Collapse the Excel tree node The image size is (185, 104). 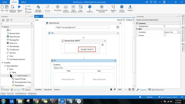(8, 69)
